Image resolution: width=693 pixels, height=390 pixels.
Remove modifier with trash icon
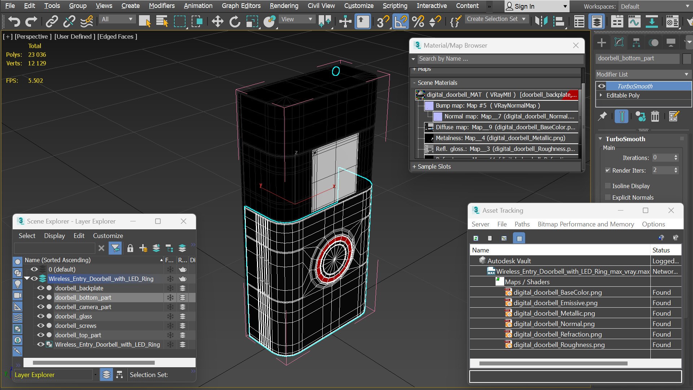tap(655, 116)
